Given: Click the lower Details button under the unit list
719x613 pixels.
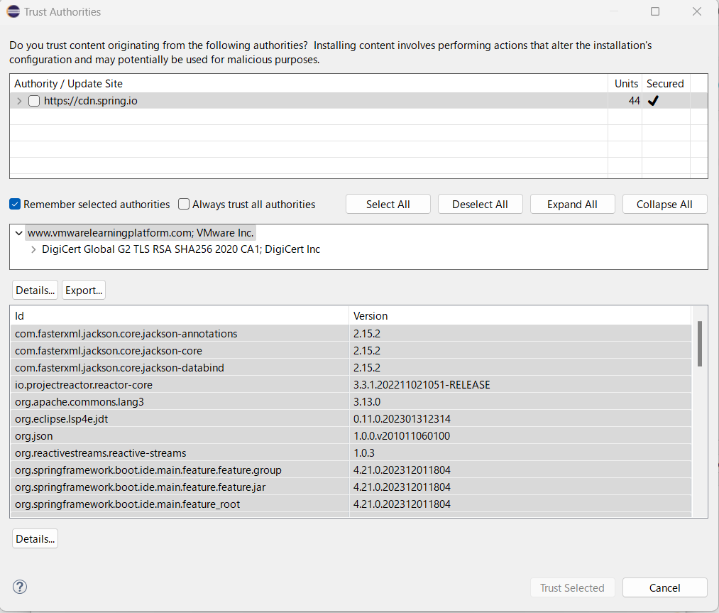Looking at the screenshot, I should (x=35, y=538).
